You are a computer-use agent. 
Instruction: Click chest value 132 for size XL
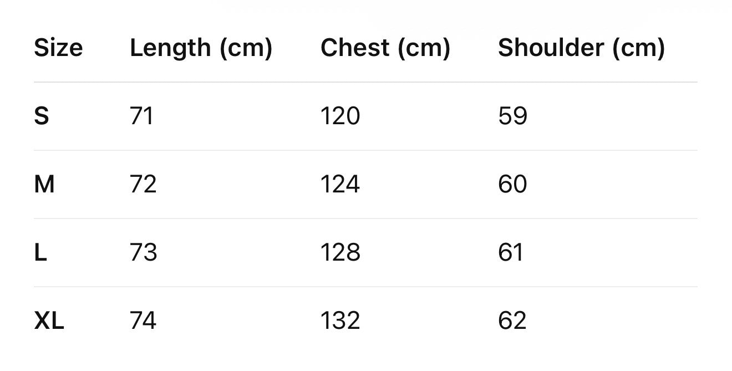[x=340, y=321]
